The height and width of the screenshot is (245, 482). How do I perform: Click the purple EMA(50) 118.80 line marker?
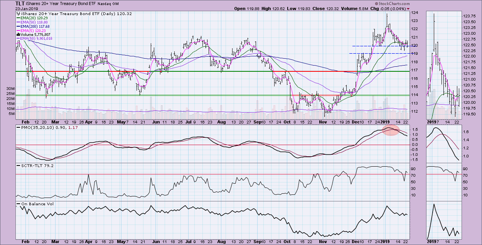[18, 22]
